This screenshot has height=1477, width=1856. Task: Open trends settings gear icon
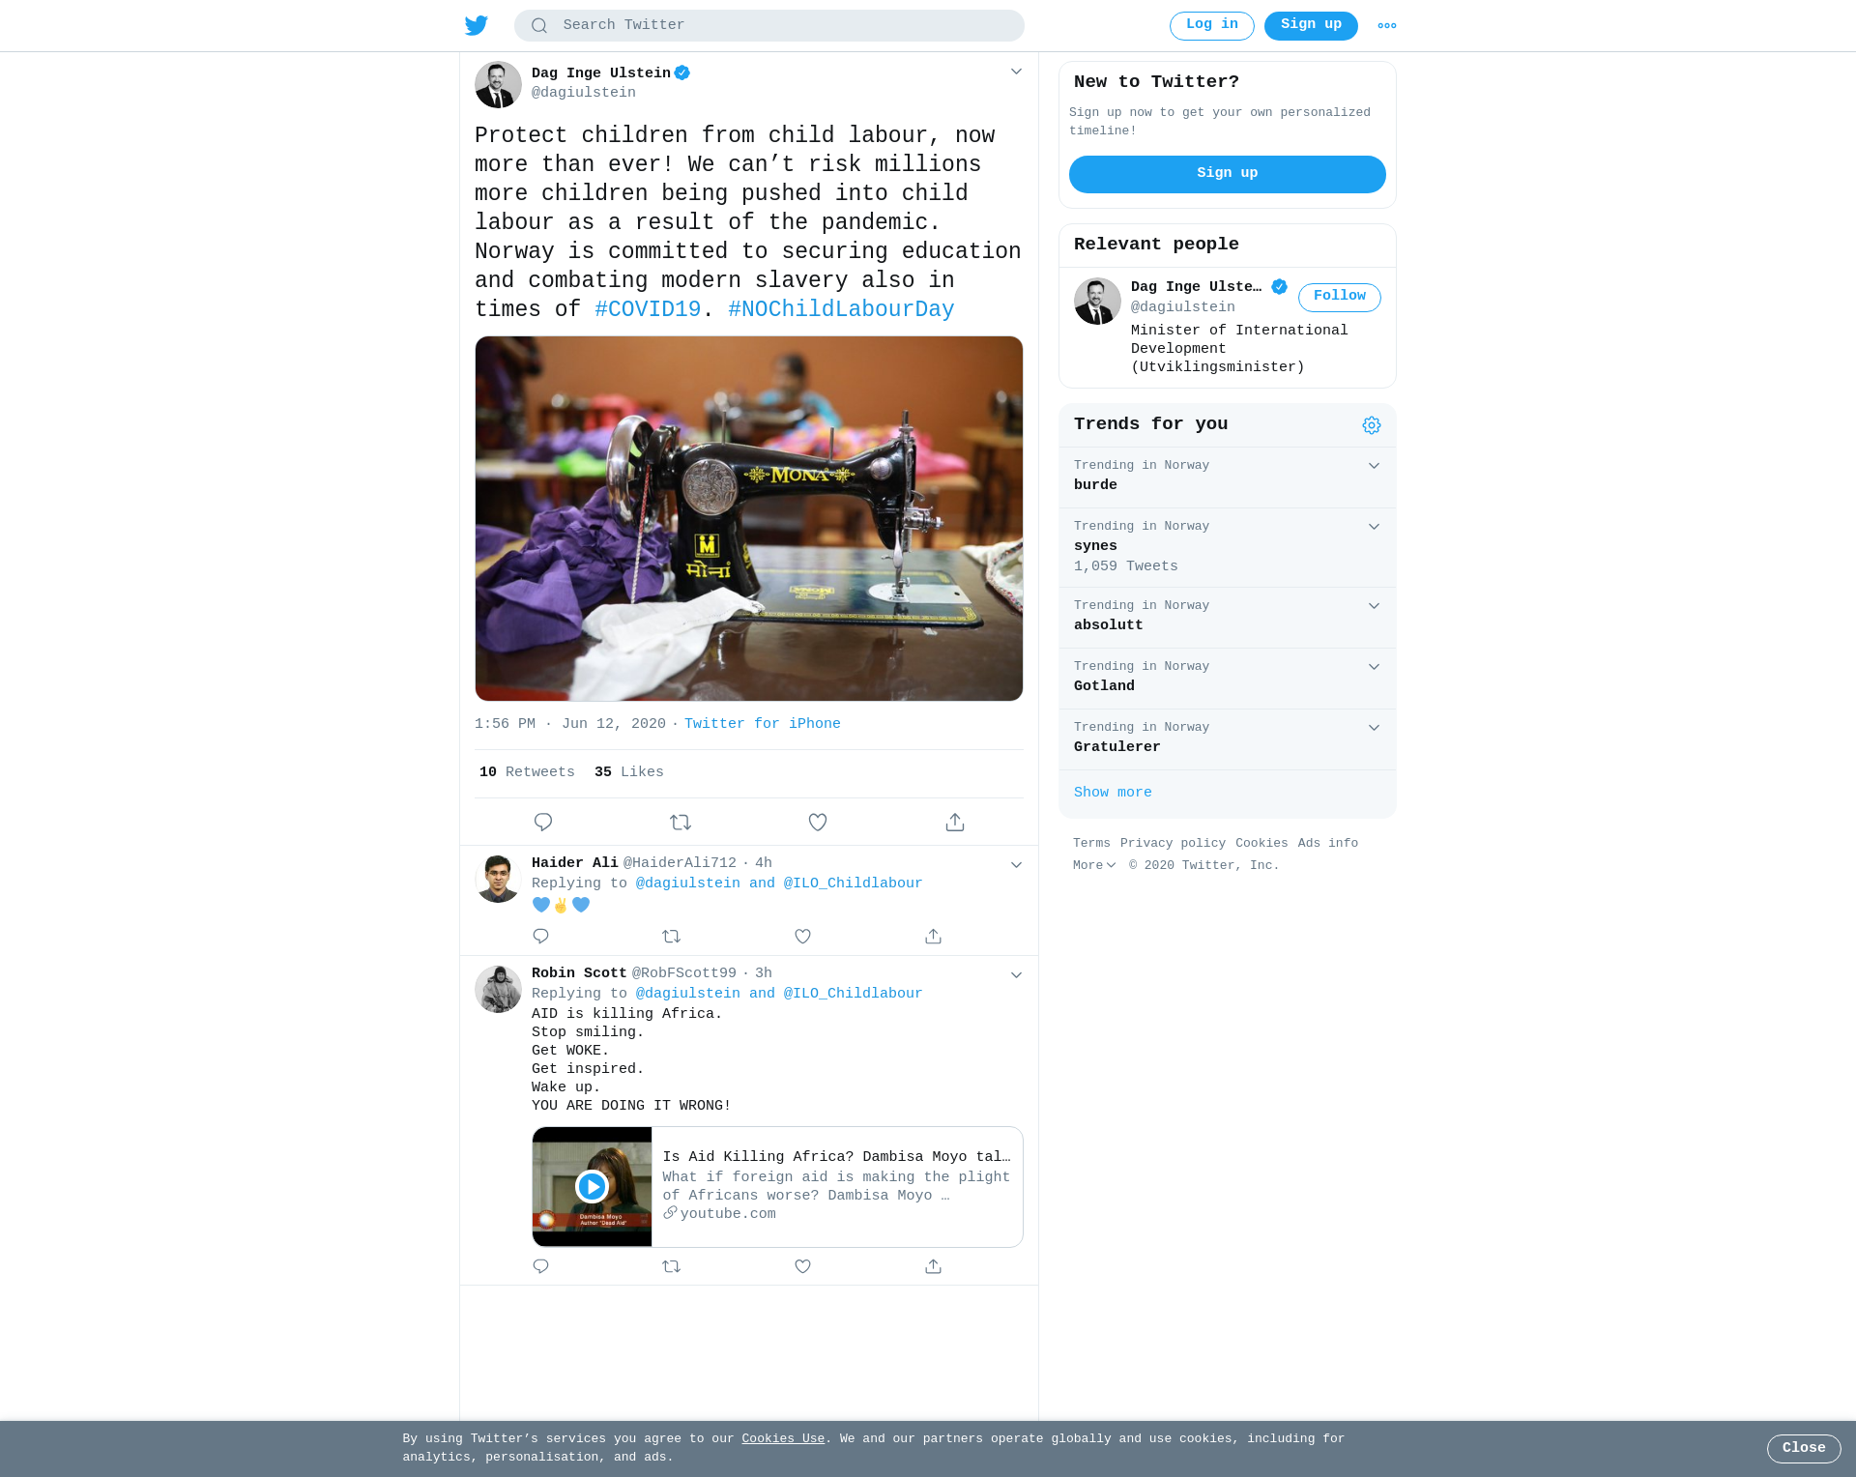(x=1372, y=425)
